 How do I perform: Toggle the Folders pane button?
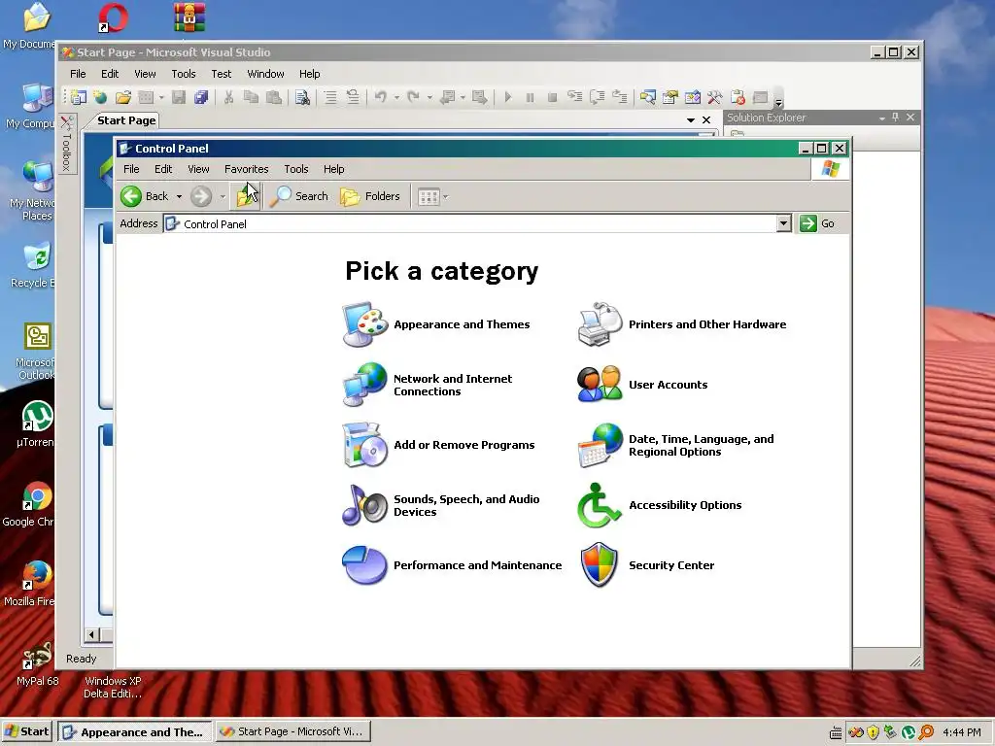point(370,196)
